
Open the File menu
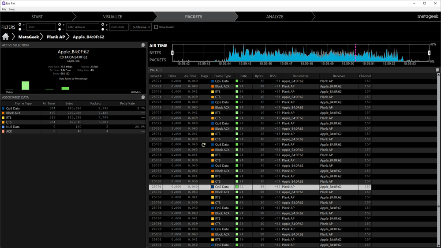(4, 9)
